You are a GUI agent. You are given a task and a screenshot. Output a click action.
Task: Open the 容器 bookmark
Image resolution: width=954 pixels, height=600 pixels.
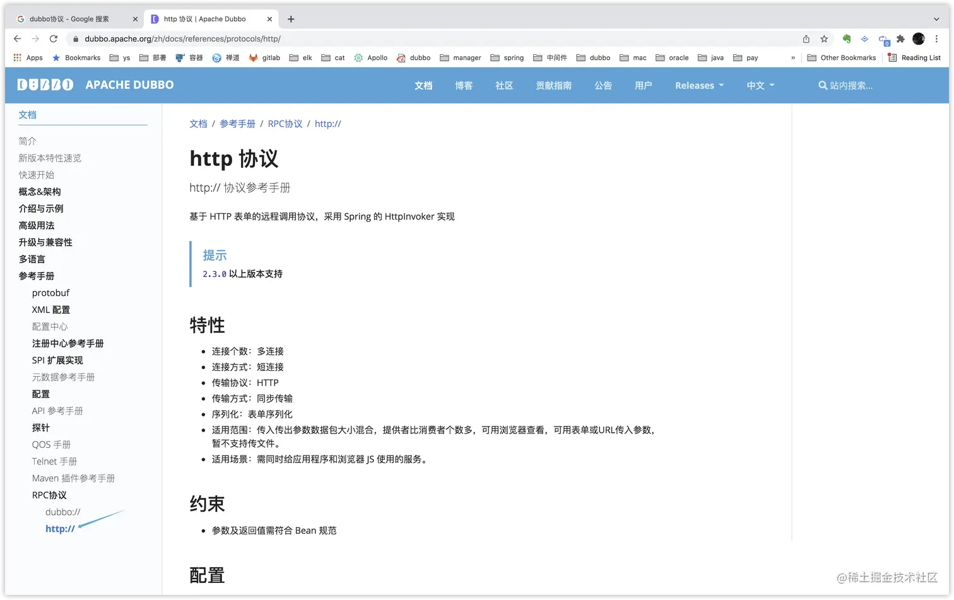click(x=189, y=57)
